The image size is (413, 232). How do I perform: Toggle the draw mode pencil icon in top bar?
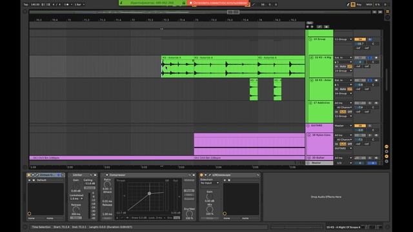click(348, 5)
